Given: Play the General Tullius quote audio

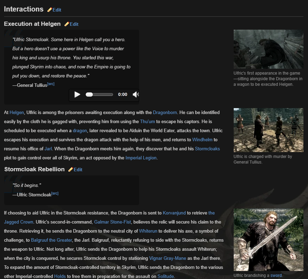Looking at the screenshot, I should (x=77, y=95).
